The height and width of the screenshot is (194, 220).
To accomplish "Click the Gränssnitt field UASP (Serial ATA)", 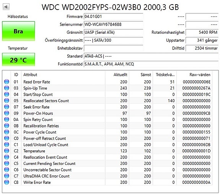I will pos(113,33).
